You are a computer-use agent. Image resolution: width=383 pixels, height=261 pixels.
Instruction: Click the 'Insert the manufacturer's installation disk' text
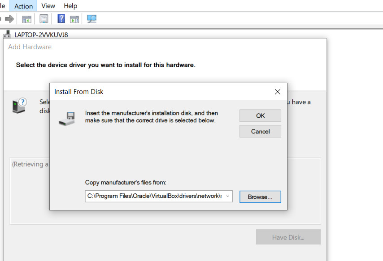tap(152, 116)
